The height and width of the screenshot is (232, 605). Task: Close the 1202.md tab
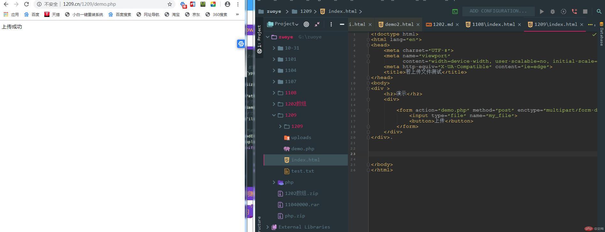click(x=457, y=24)
